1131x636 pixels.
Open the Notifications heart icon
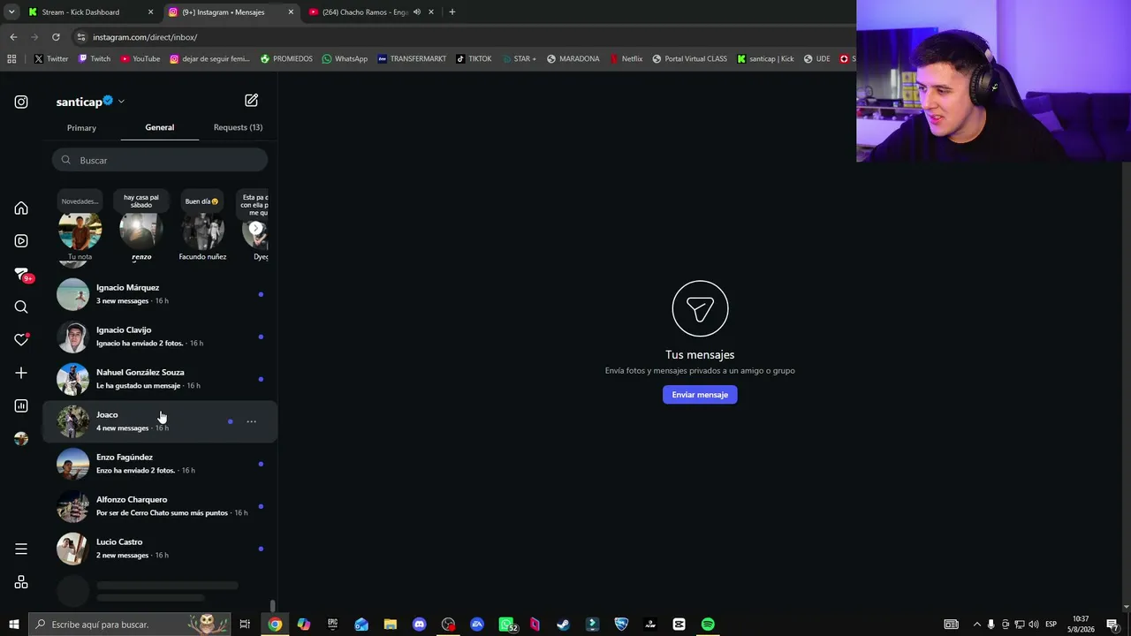21,340
